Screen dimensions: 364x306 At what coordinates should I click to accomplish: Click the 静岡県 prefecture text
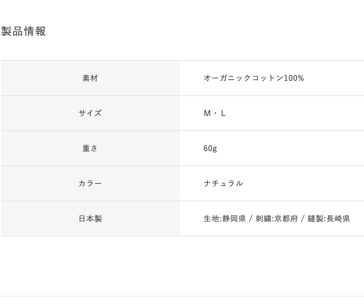point(234,219)
